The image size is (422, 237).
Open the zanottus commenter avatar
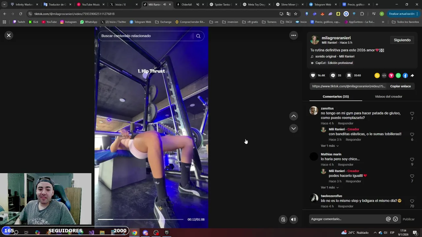coord(314,111)
